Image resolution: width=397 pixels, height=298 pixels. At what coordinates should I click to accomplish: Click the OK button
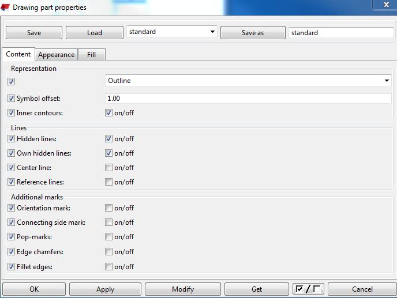coord(34,289)
